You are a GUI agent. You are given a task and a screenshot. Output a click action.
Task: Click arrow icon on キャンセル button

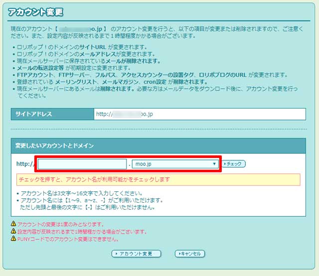[178, 254]
